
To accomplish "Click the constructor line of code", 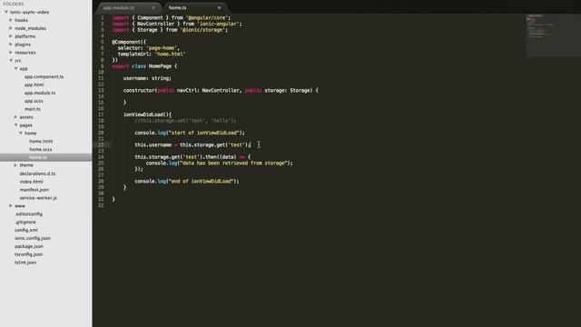I will 221,91.
